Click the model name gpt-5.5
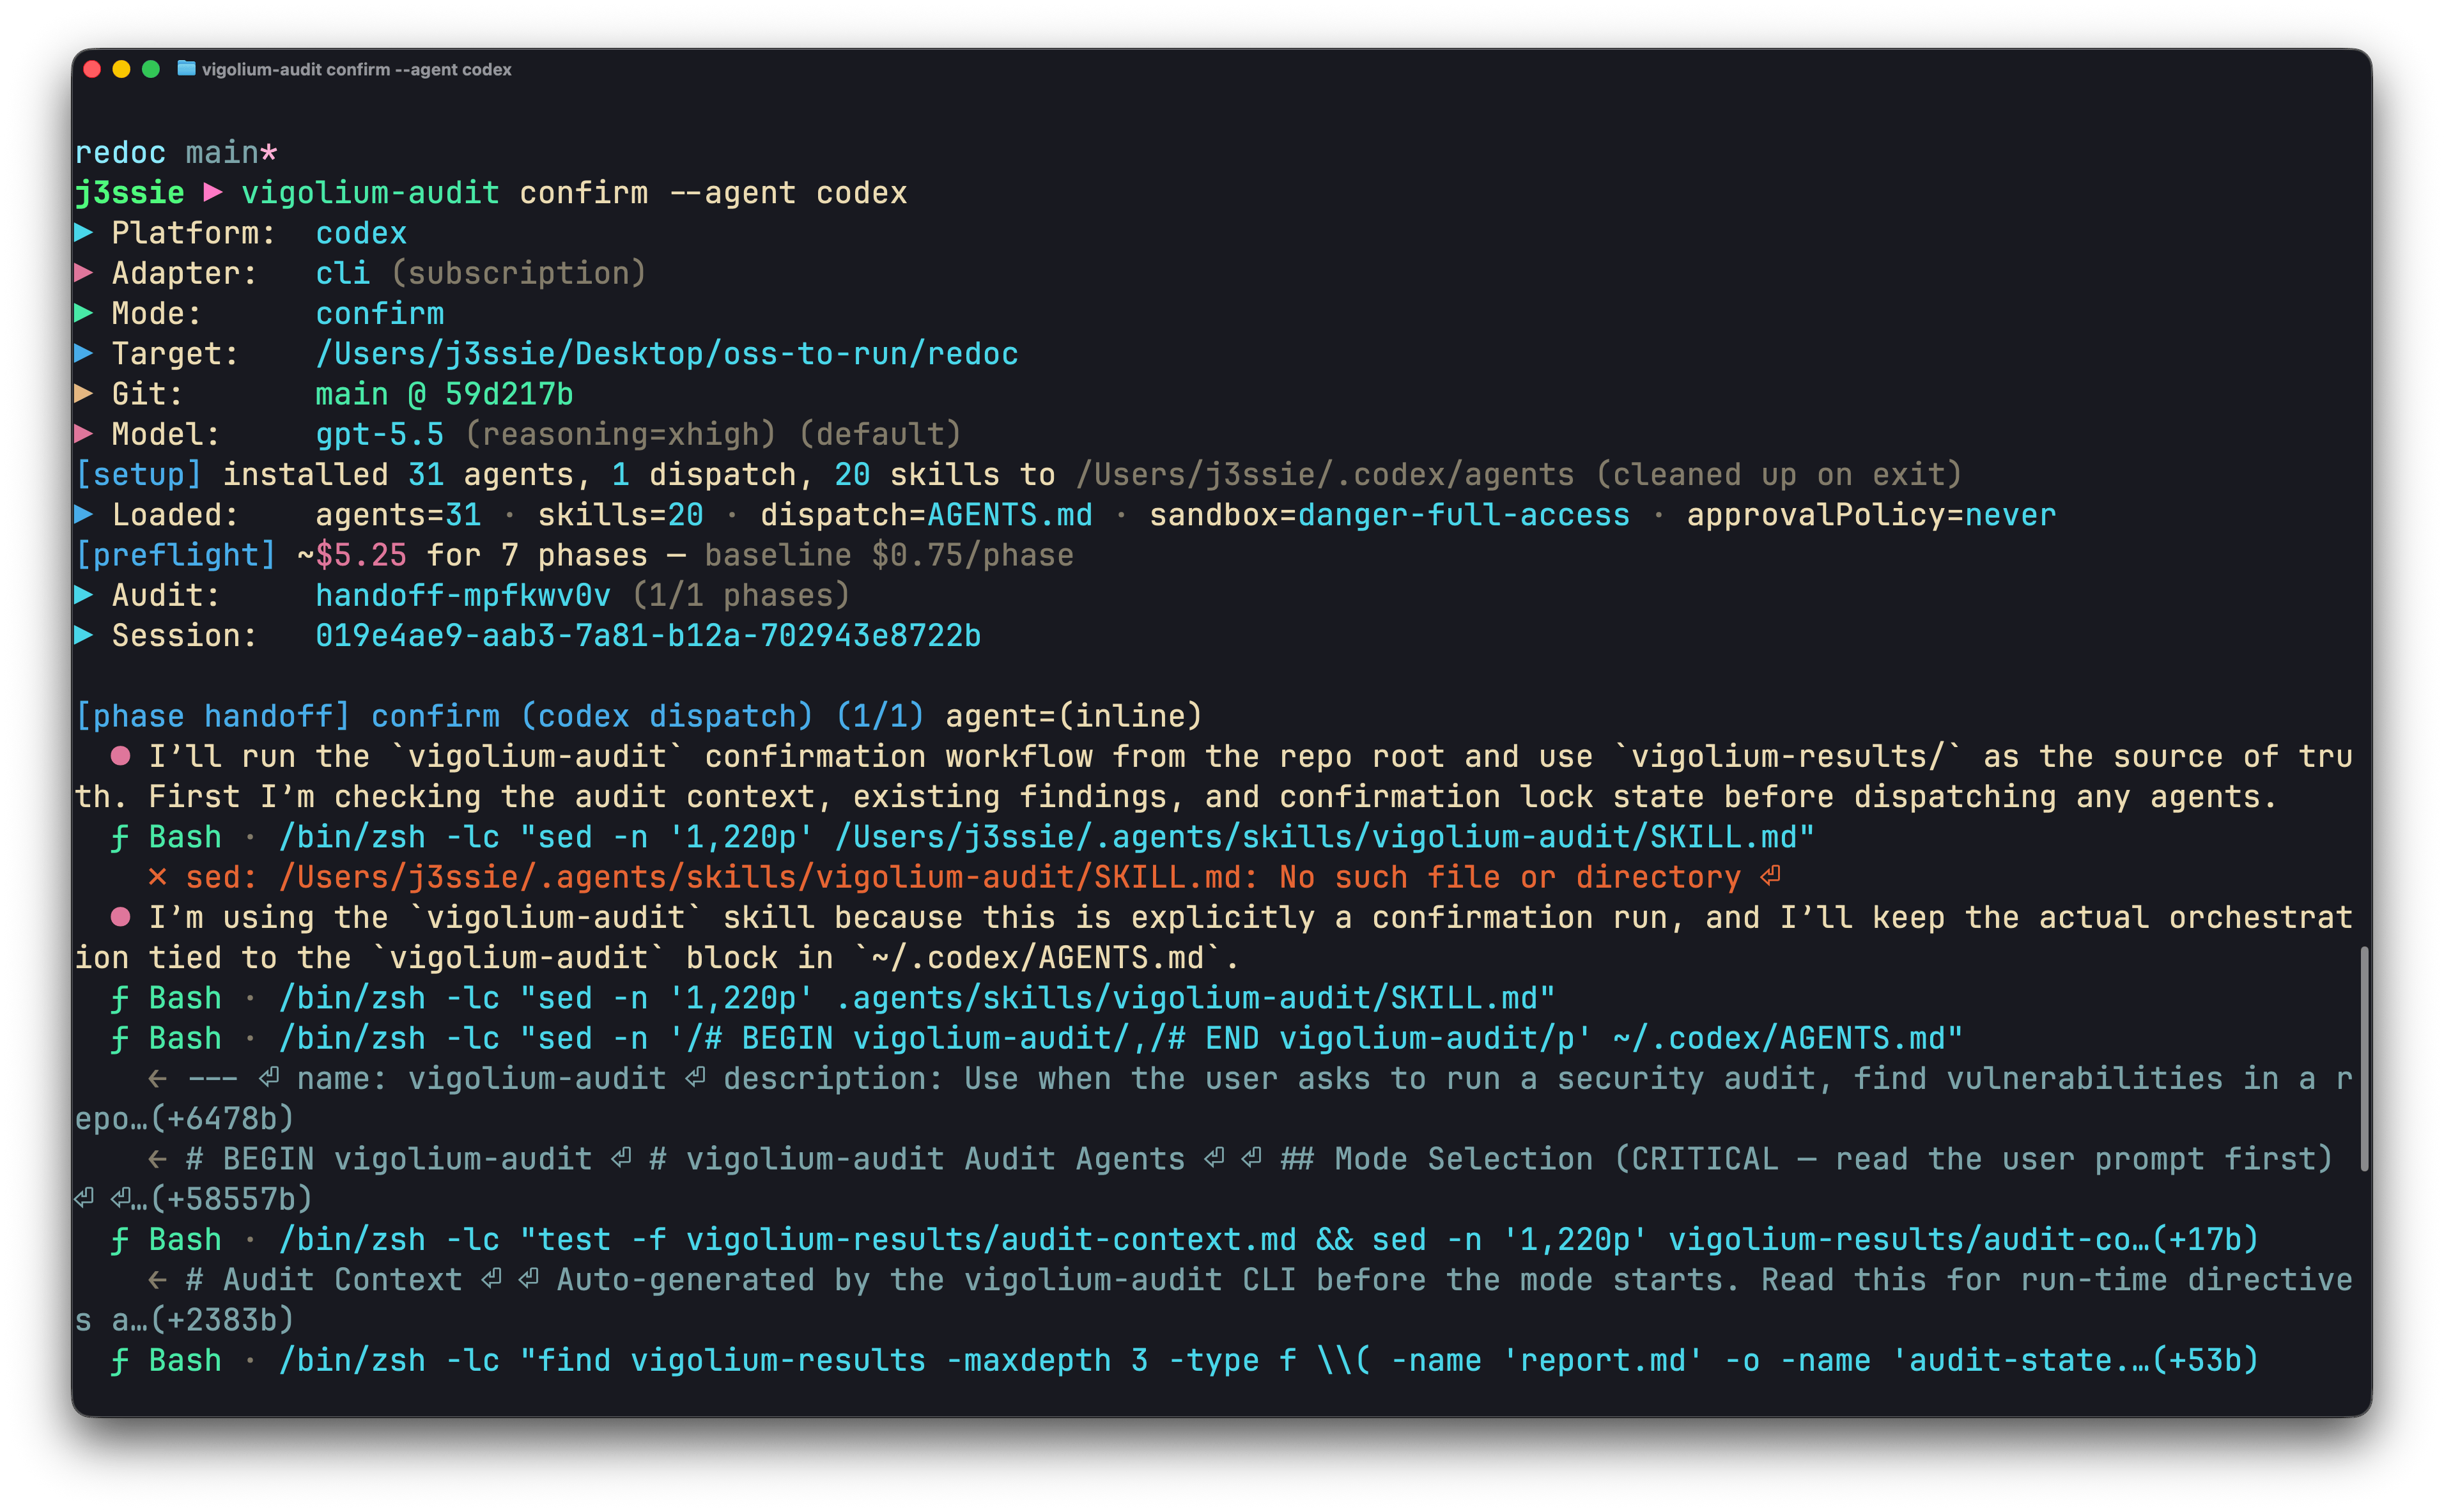Viewport: 2444px width, 1512px height. click(x=380, y=434)
